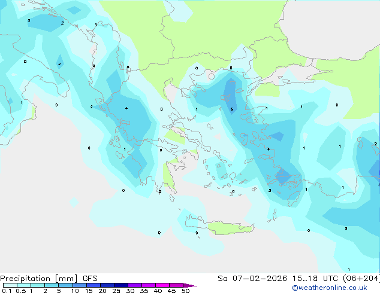Select the 40 to 45 mm magenta swatch
The image size is (380, 293).
(x=162, y=285)
